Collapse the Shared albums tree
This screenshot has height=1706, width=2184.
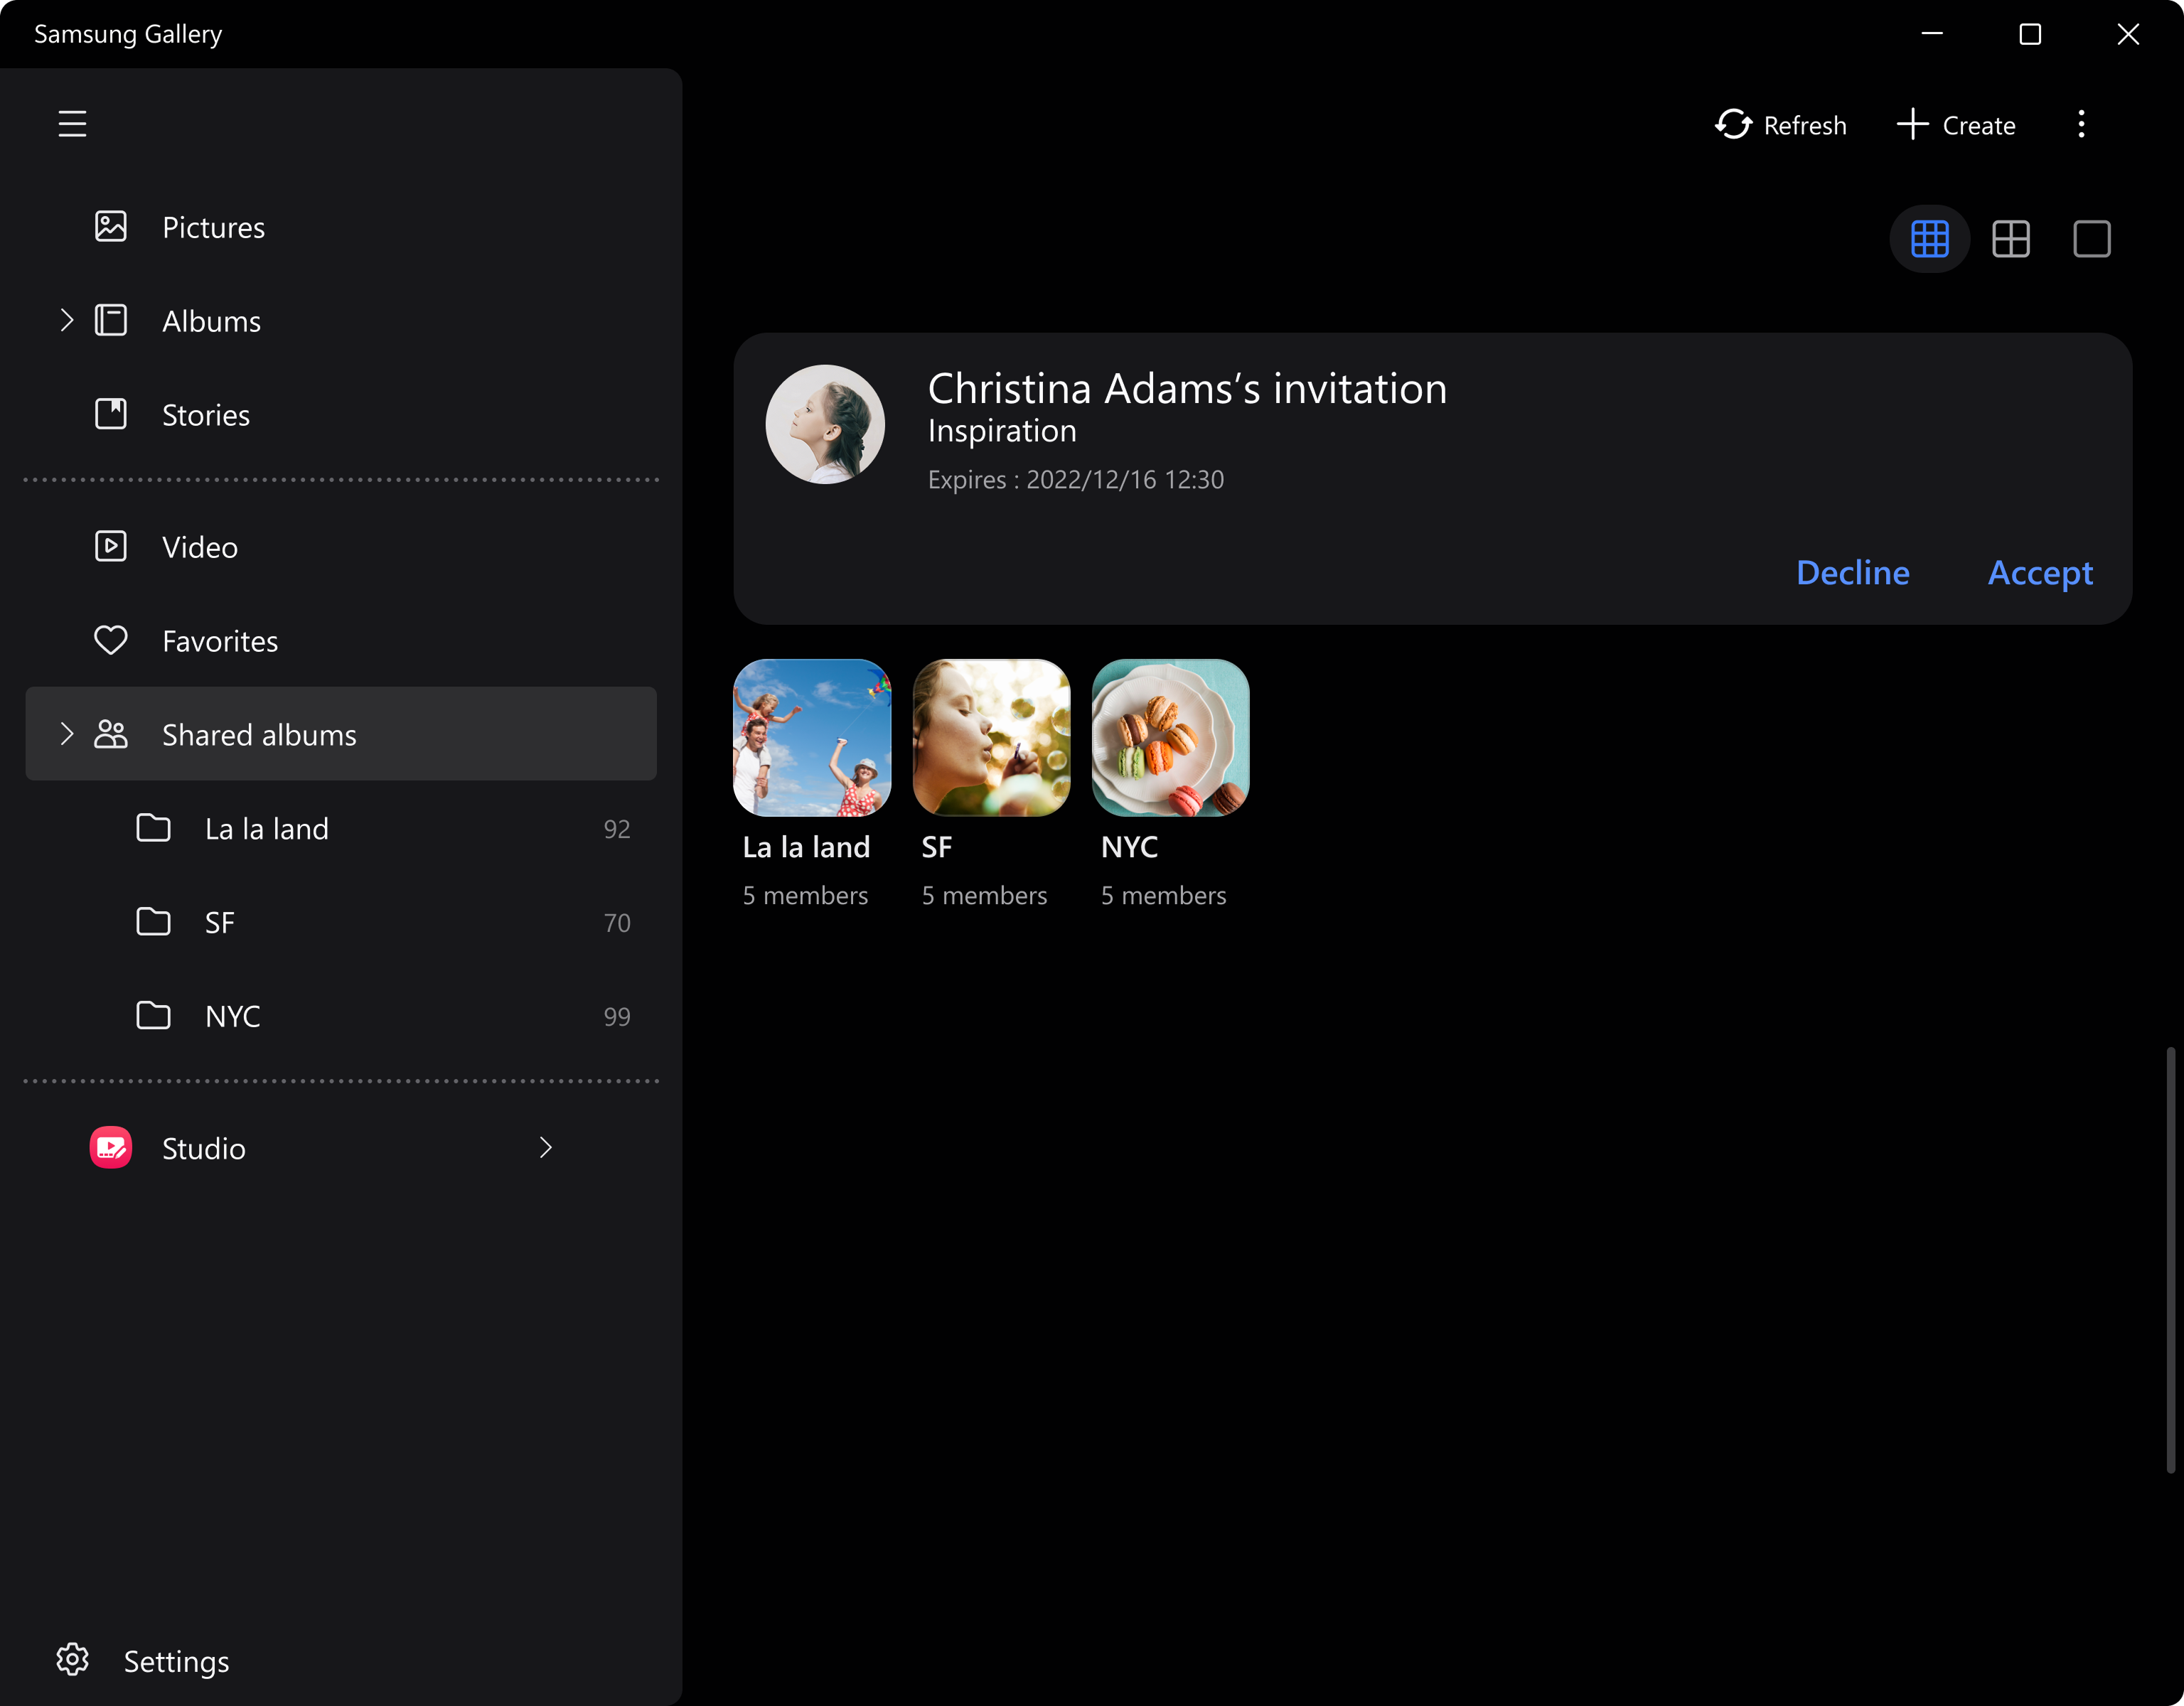point(66,734)
